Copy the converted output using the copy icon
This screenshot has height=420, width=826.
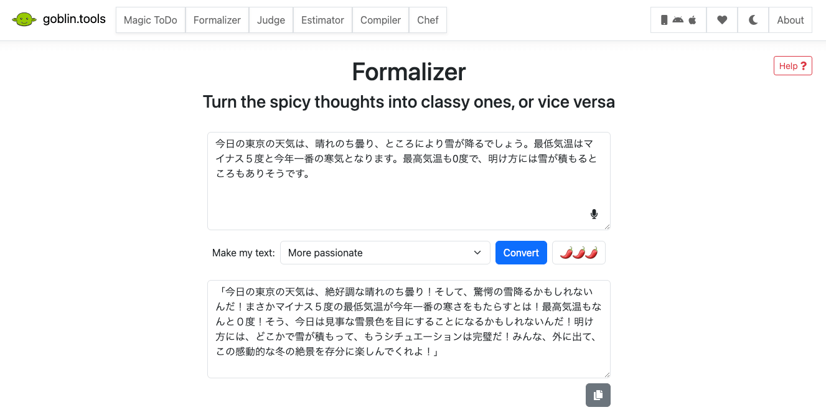click(x=598, y=394)
